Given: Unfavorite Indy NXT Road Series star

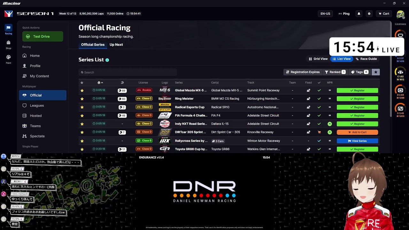Looking at the screenshot, I should 82,124.
